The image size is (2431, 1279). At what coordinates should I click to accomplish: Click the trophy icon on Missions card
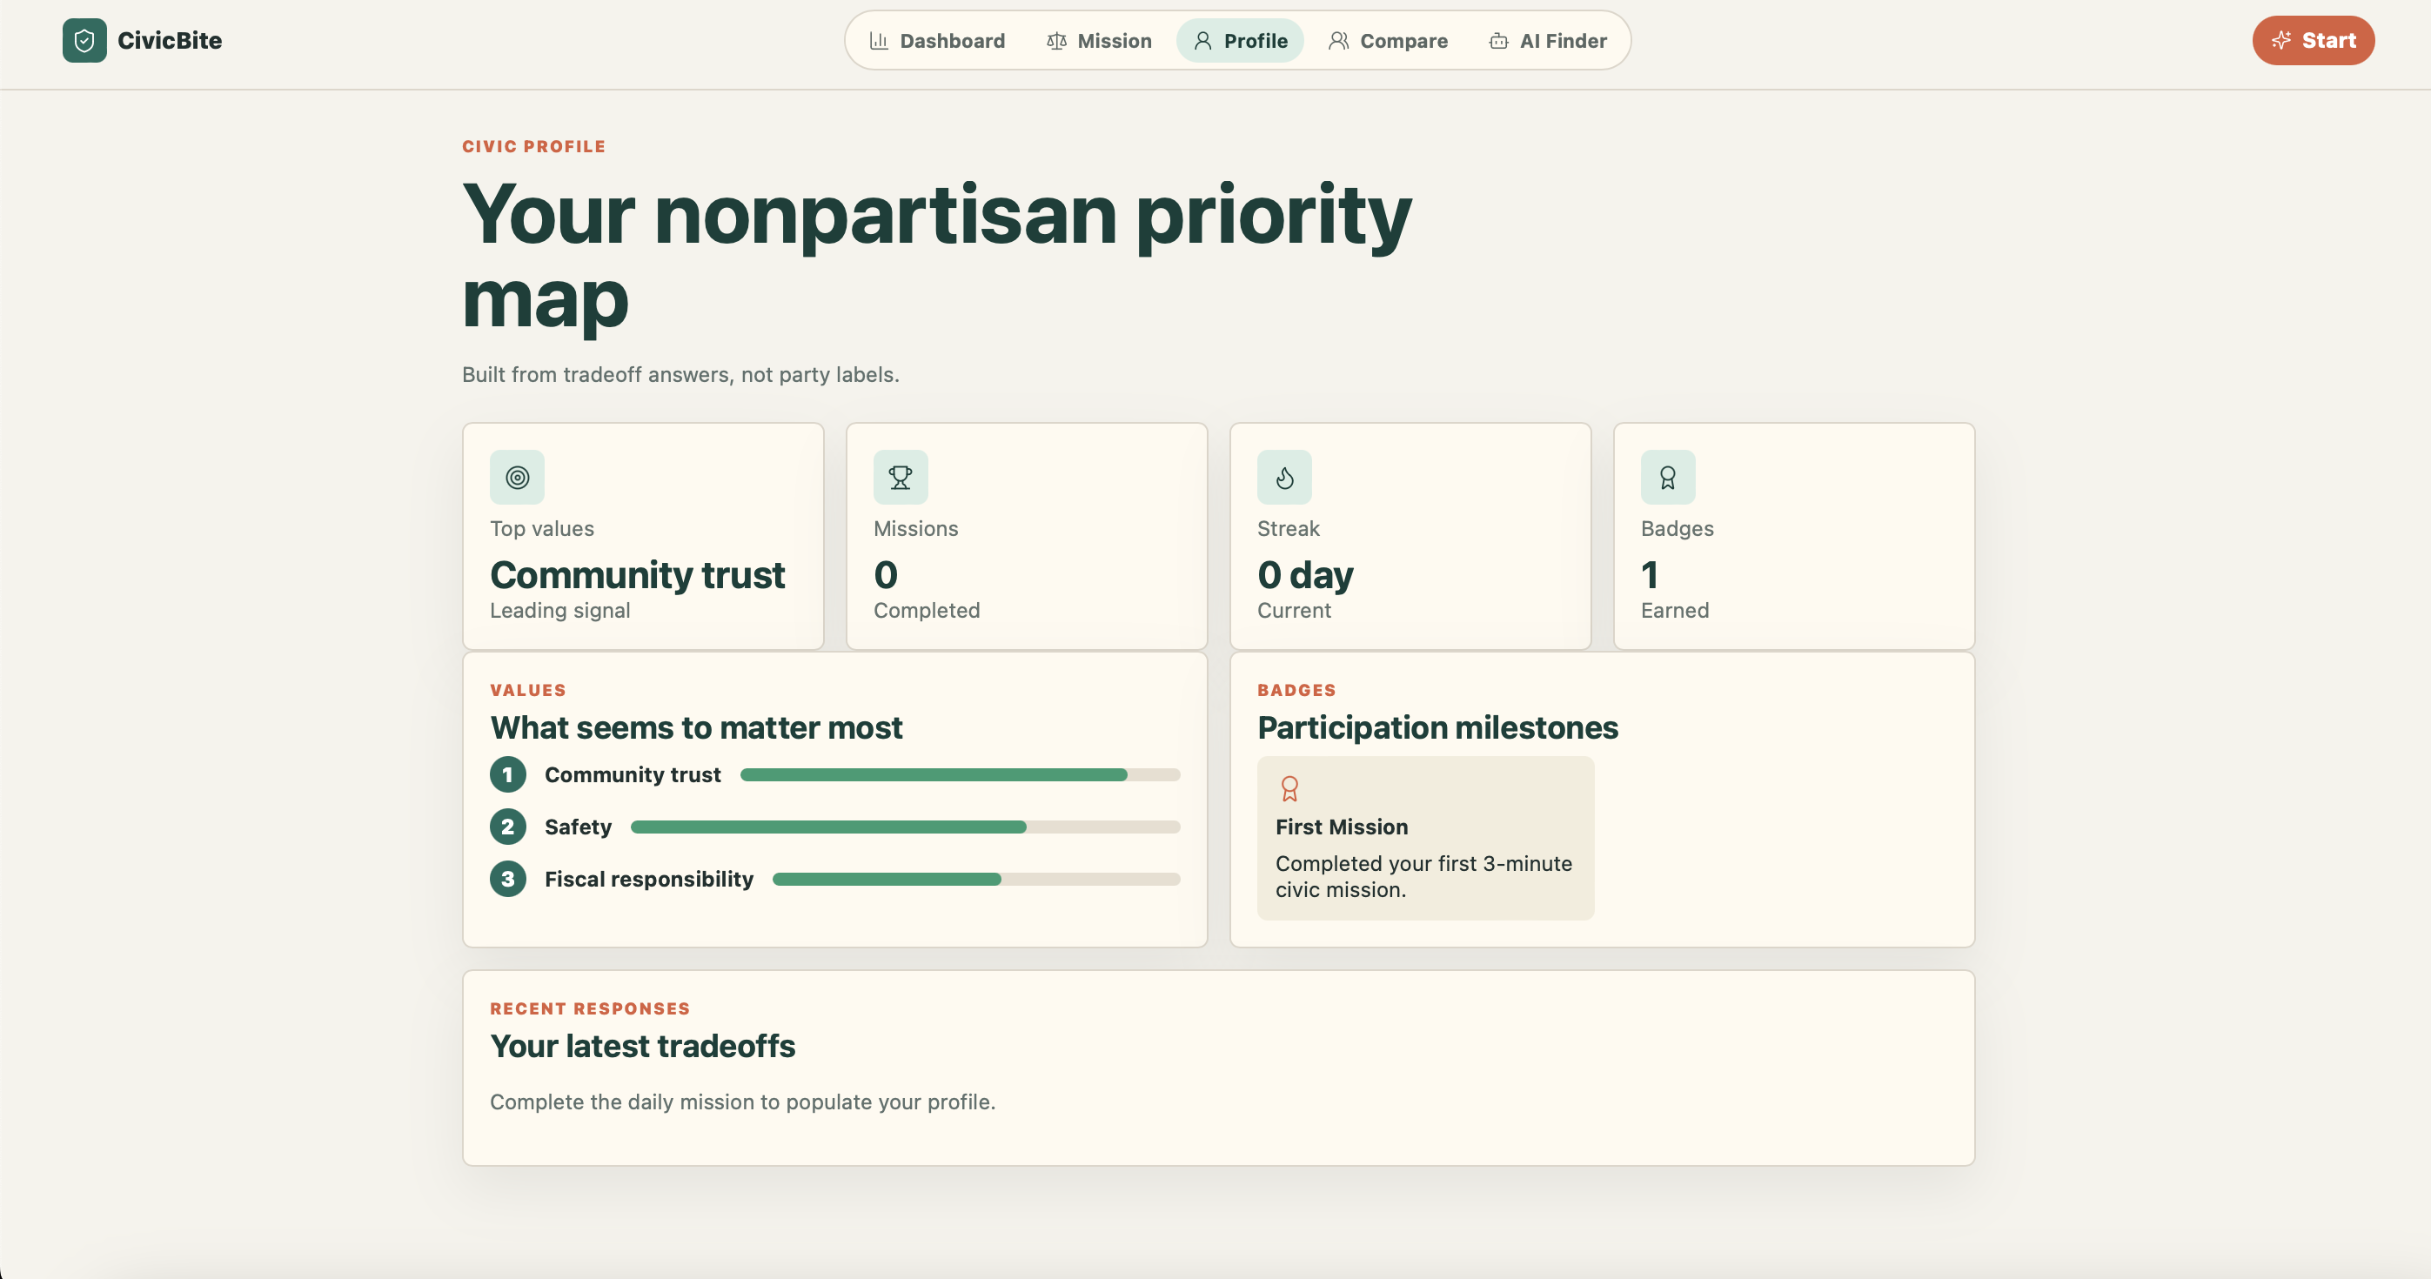coord(901,478)
